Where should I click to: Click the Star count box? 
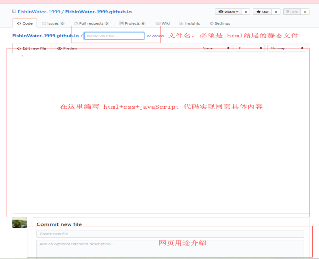276,12
